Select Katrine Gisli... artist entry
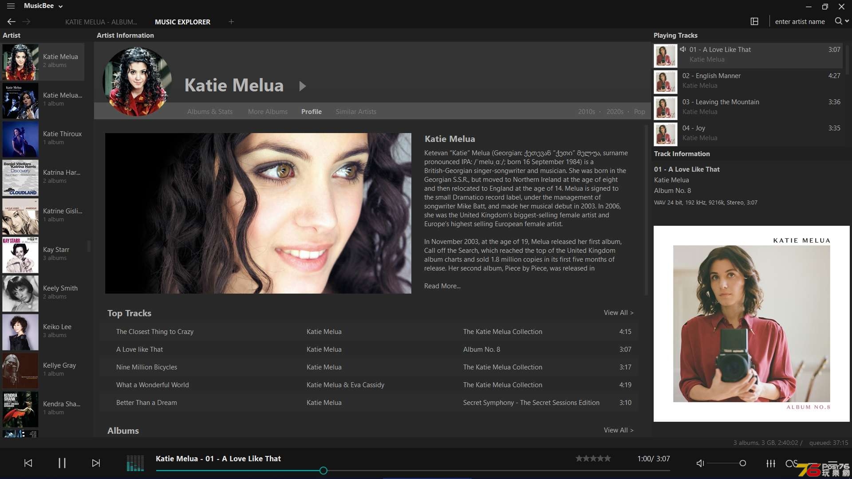This screenshot has height=479, width=852. [43, 216]
